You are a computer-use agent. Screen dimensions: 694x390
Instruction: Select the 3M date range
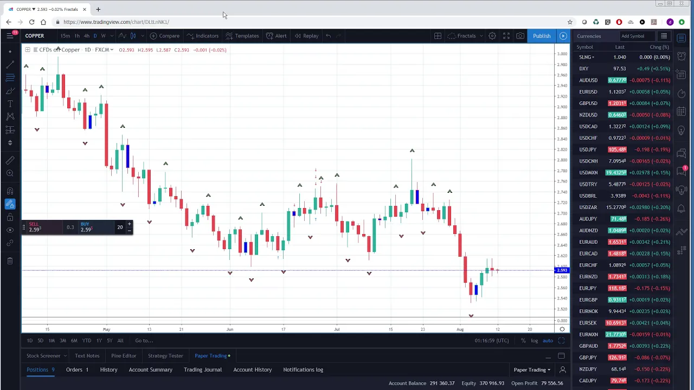point(62,341)
